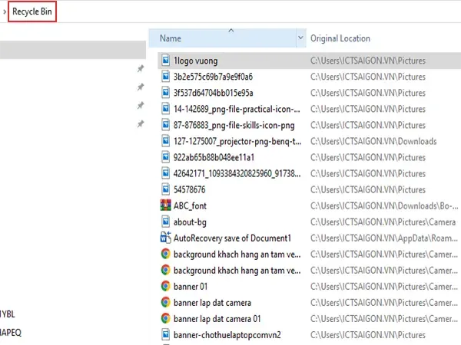Screen dimensions: 461x345
Task: Click the Downloads location of the 127-1275007 projector file
Action: tap(373, 141)
